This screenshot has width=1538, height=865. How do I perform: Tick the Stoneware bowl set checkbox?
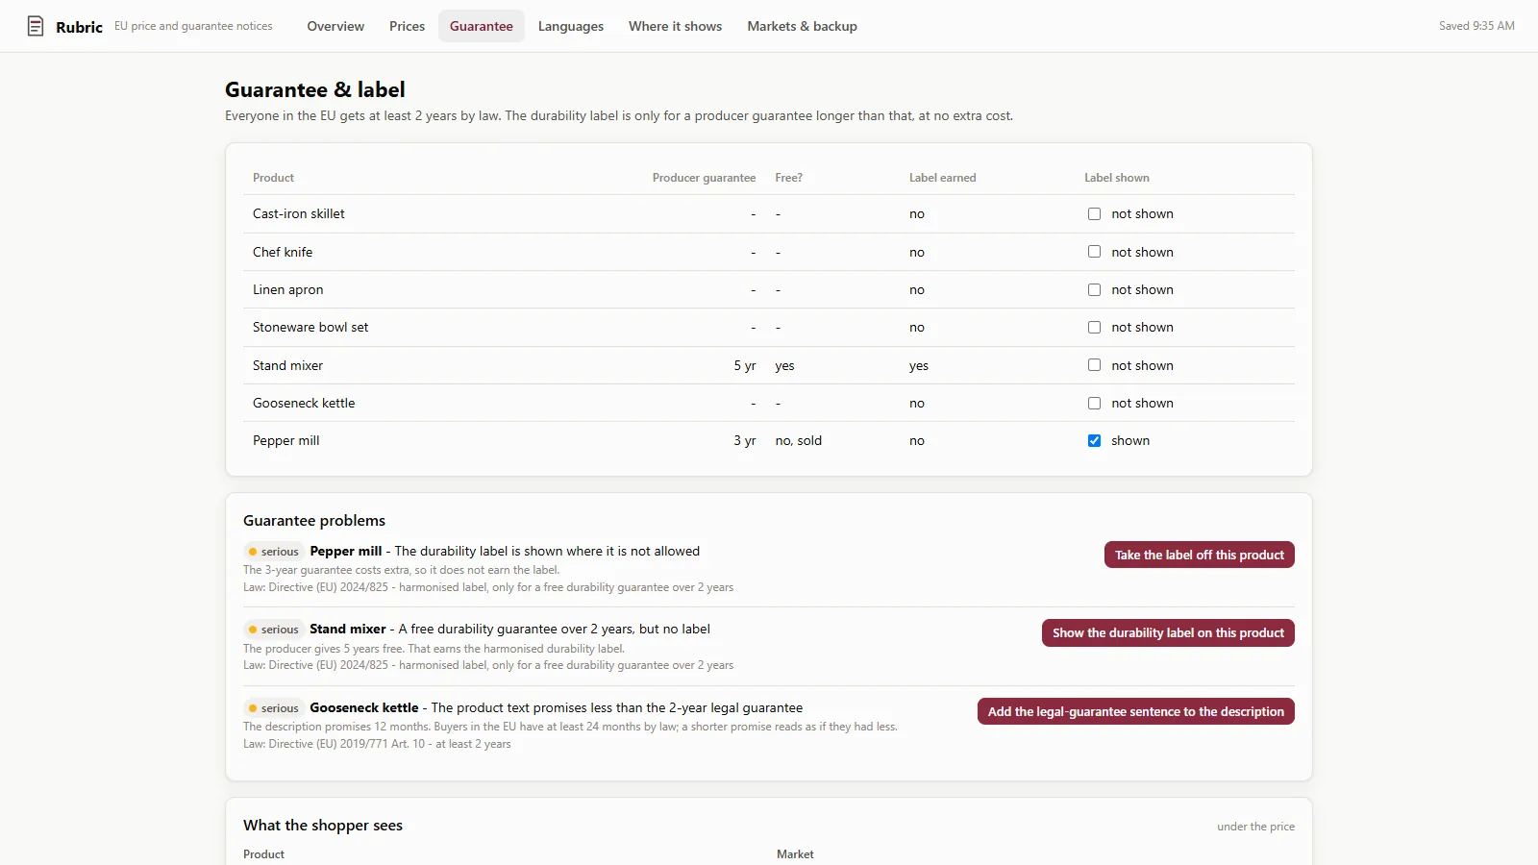[x=1094, y=328]
